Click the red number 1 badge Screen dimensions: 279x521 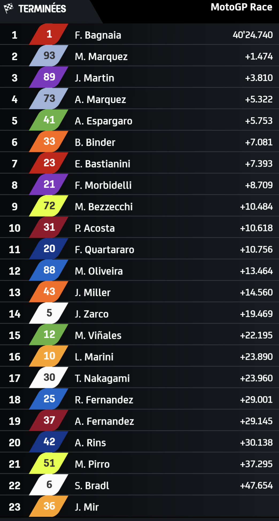tap(49, 34)
